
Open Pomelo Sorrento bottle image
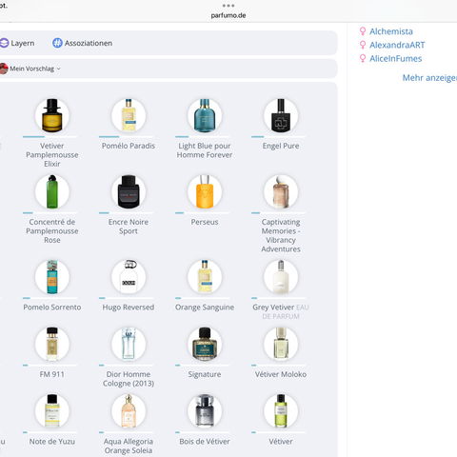point(52,277)
